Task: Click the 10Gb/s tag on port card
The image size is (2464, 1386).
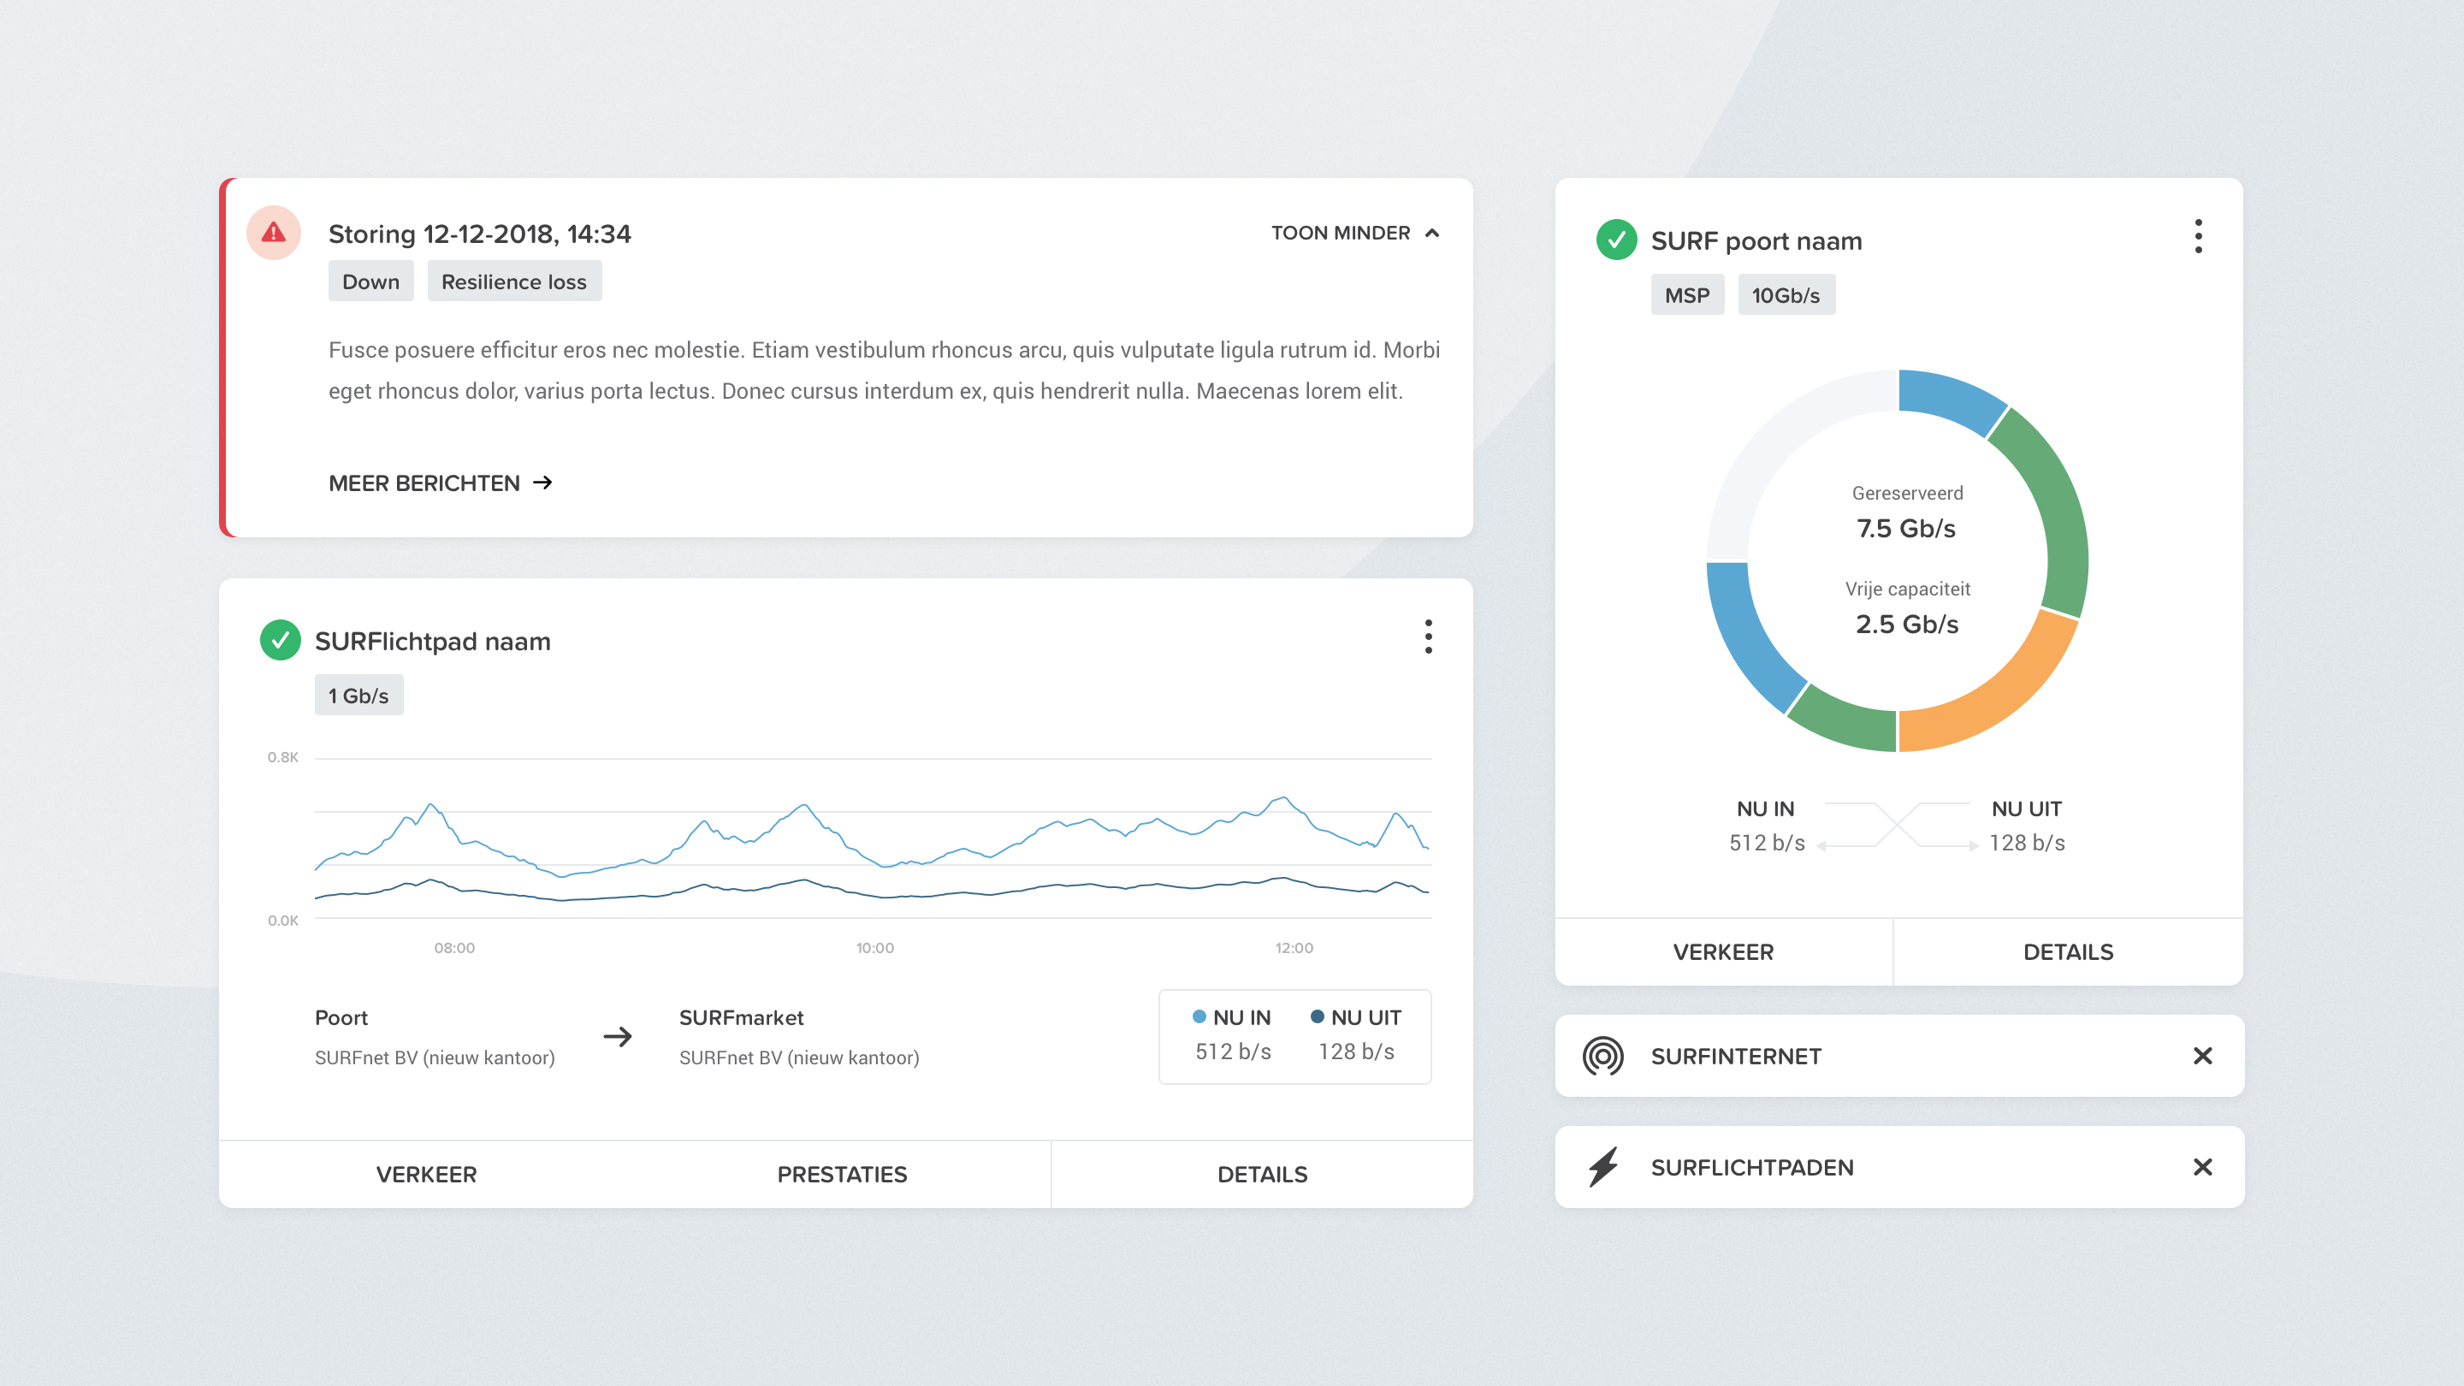Action: [x=1785, y=294]
